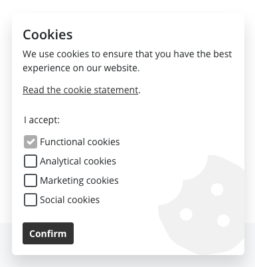This screenshot has height=267, width=255.
Task: Check the Social cookies box
Action: tap(31, 200)
